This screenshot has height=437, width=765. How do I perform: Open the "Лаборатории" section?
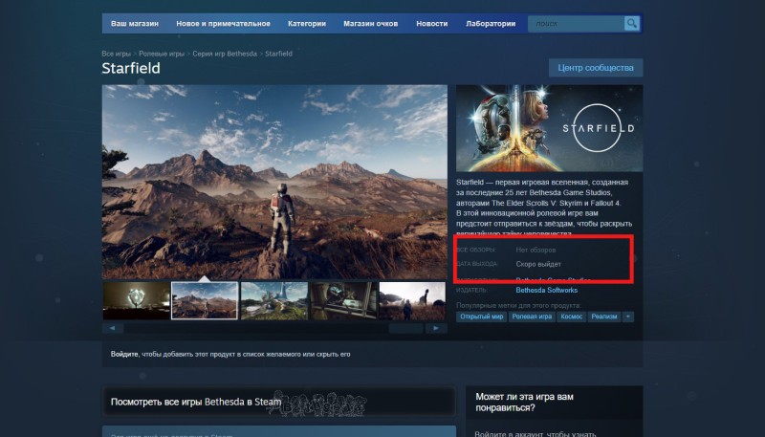pos(491,23)
